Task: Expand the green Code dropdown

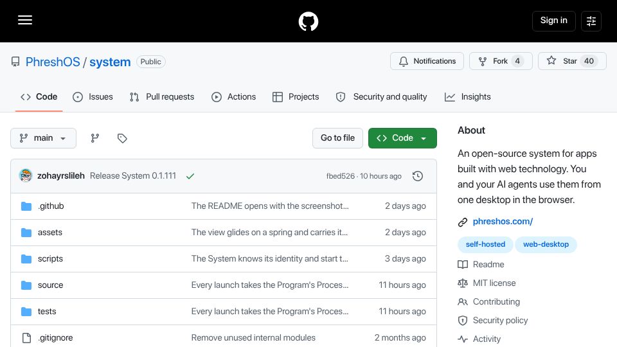Action: [402, 138]
